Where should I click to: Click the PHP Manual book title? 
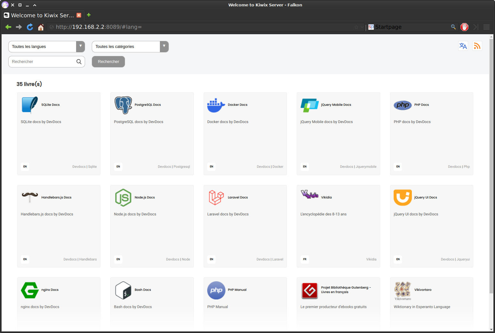pyautogui.click(x=237, y=290)
